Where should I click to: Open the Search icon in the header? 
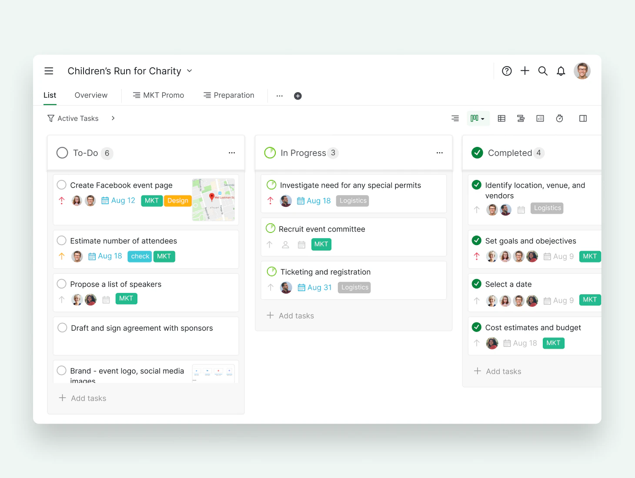543,70
